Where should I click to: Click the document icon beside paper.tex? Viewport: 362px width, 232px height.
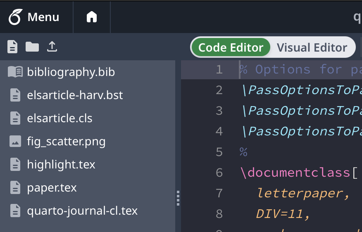[15, 187]
